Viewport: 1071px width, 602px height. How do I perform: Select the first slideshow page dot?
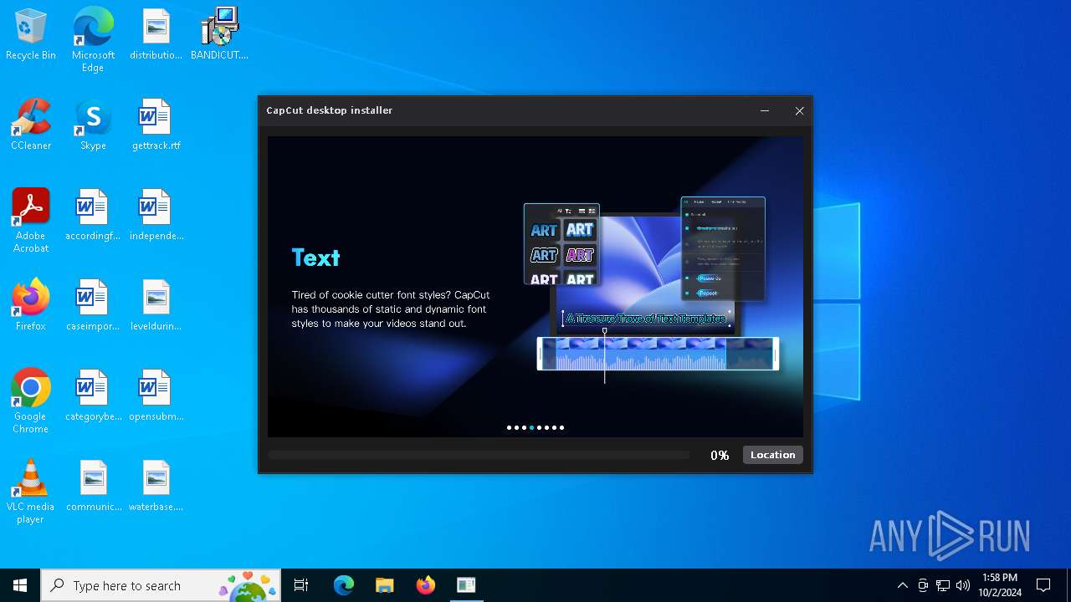point(510,427)
